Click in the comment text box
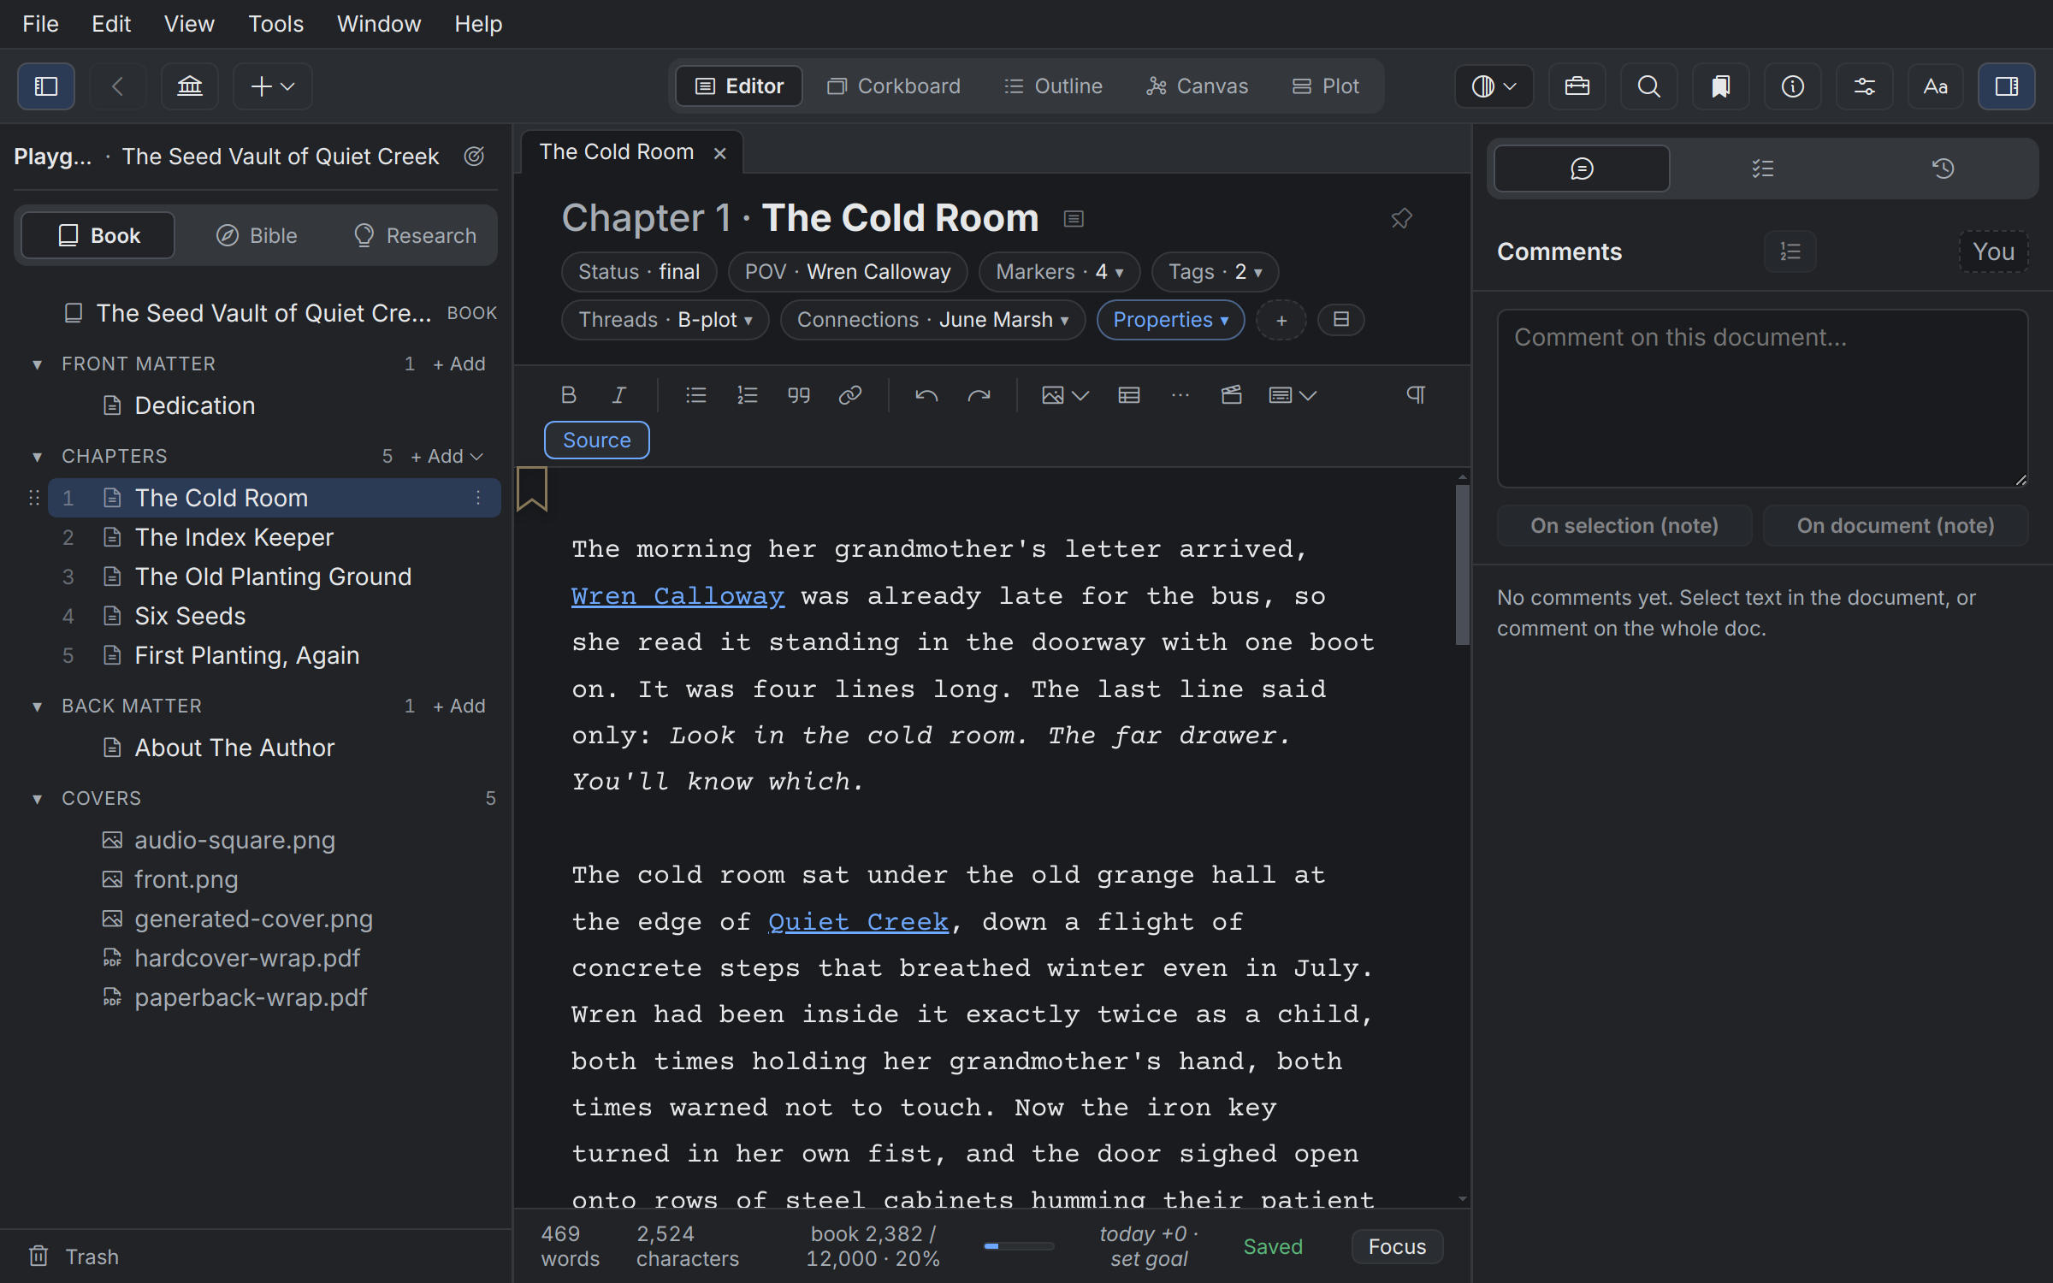Image resolution: width=2053 pixels, height=1283 pixels. click(1762, 399)
